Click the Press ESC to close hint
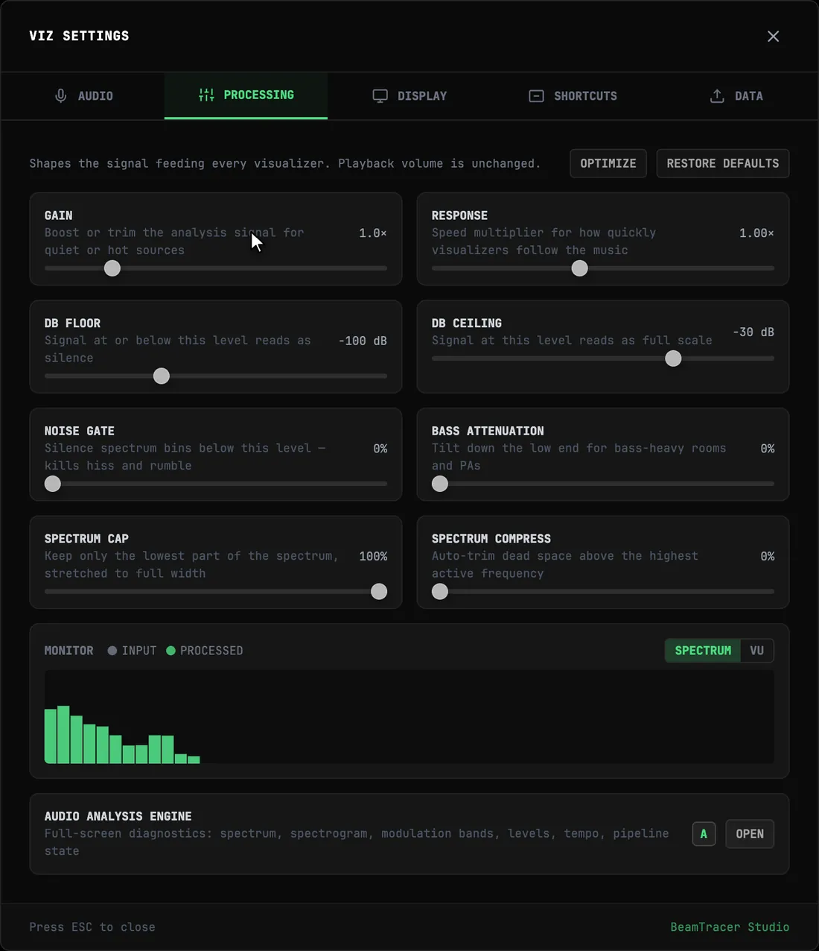 [x=92, y=927]
